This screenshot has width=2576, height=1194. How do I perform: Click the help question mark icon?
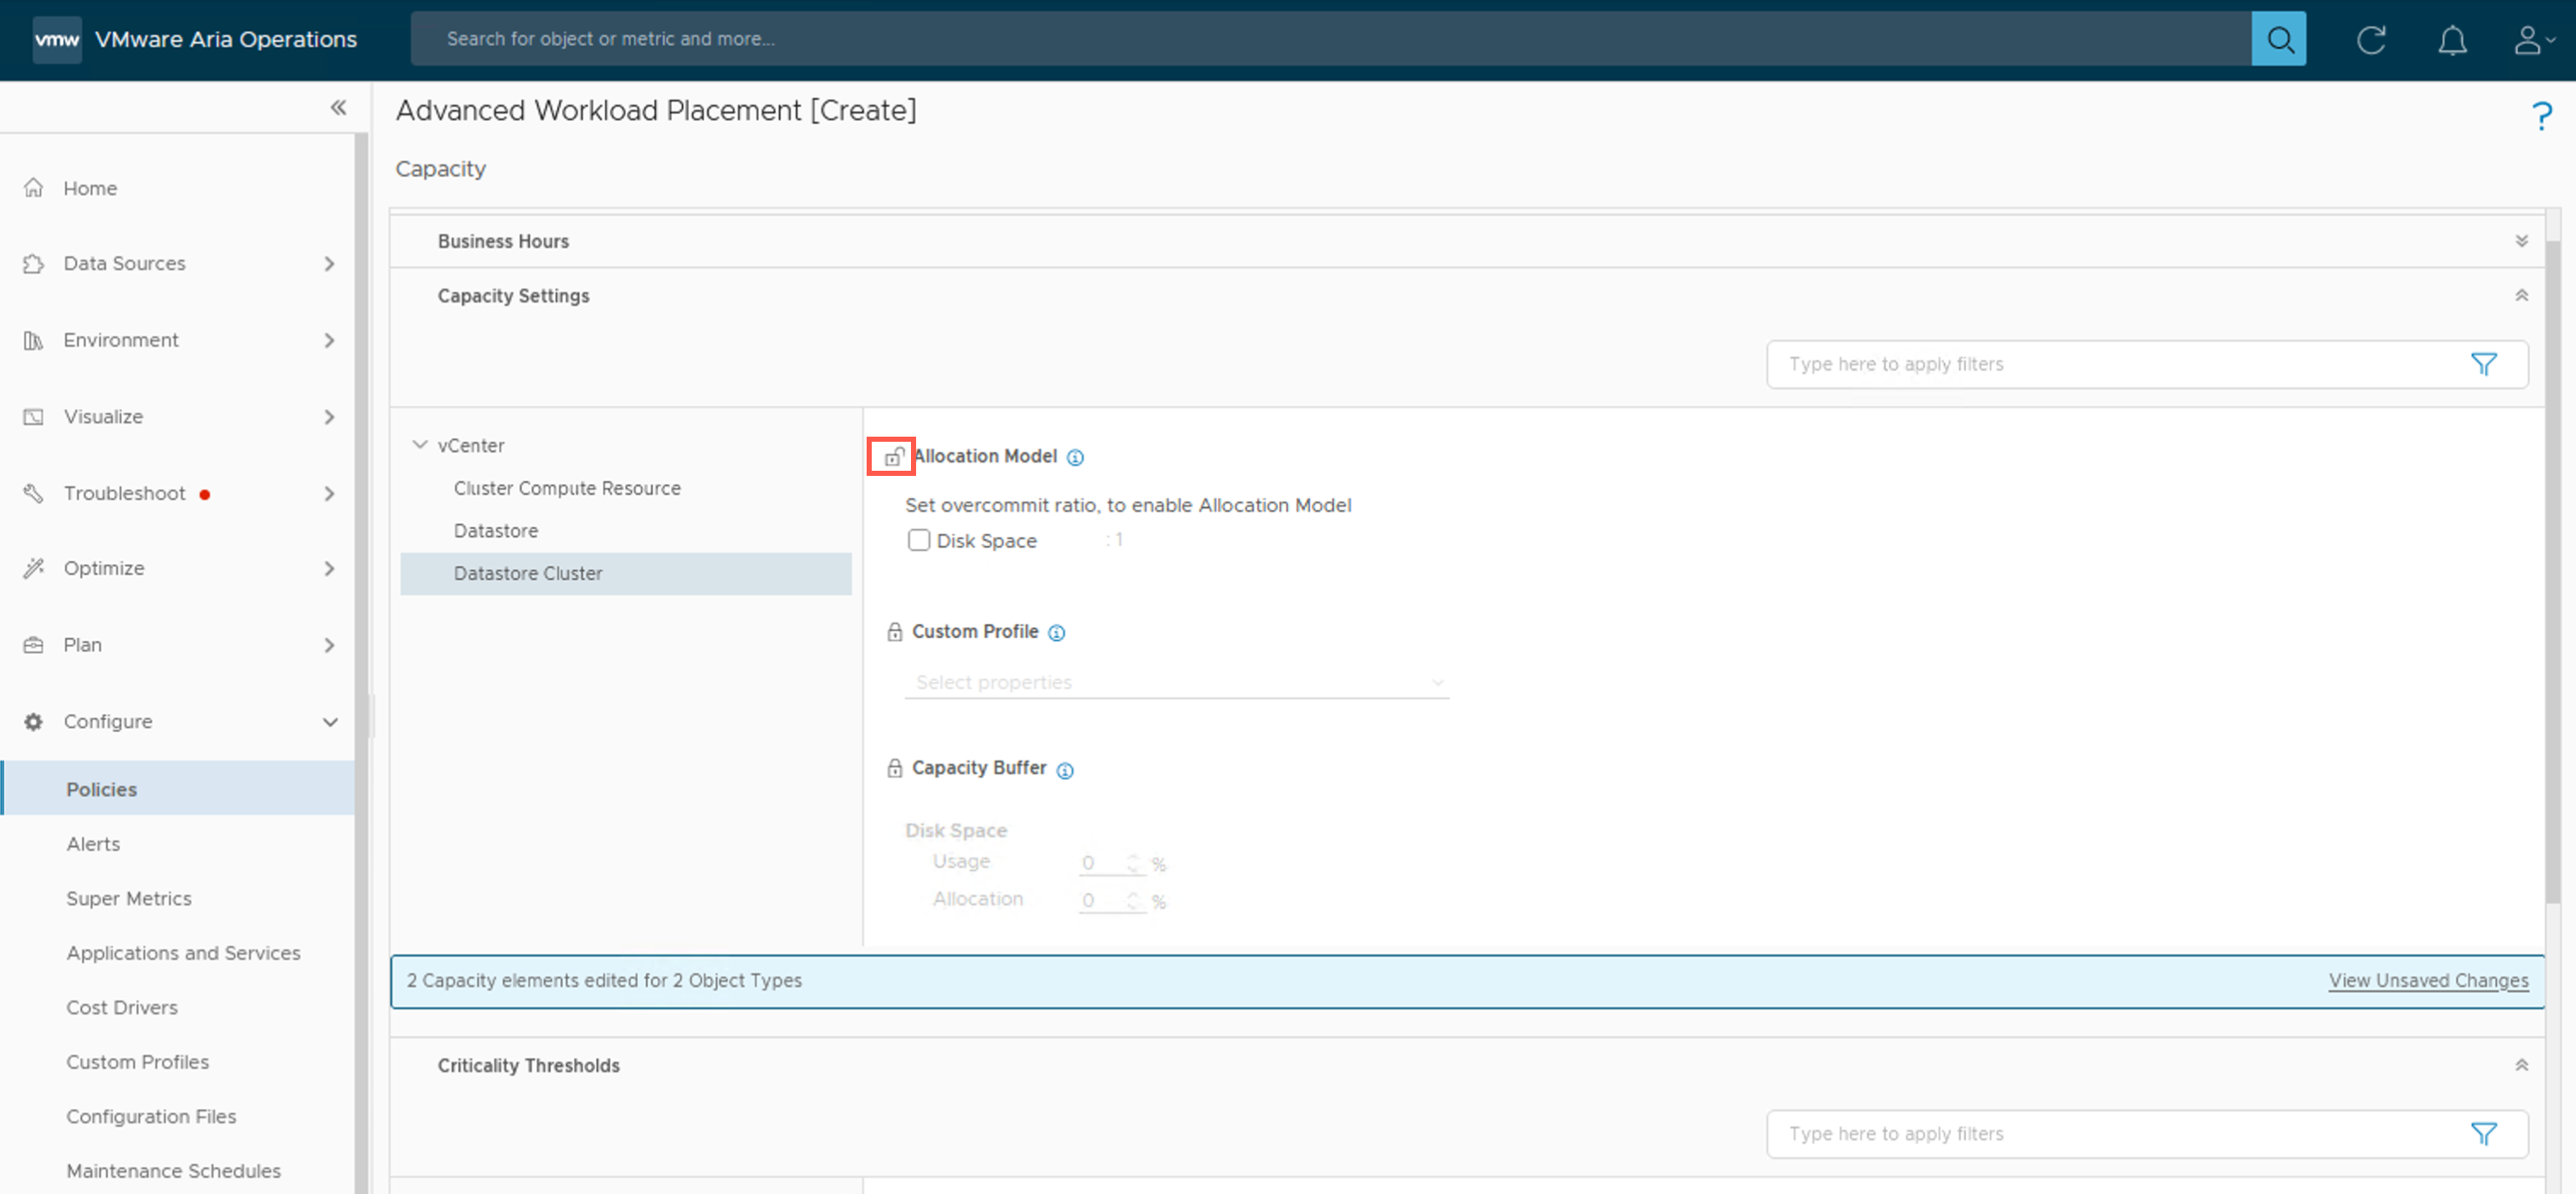tap(2541, 116)
